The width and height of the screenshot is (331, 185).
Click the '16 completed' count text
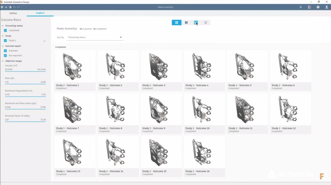tap(100, 29)
